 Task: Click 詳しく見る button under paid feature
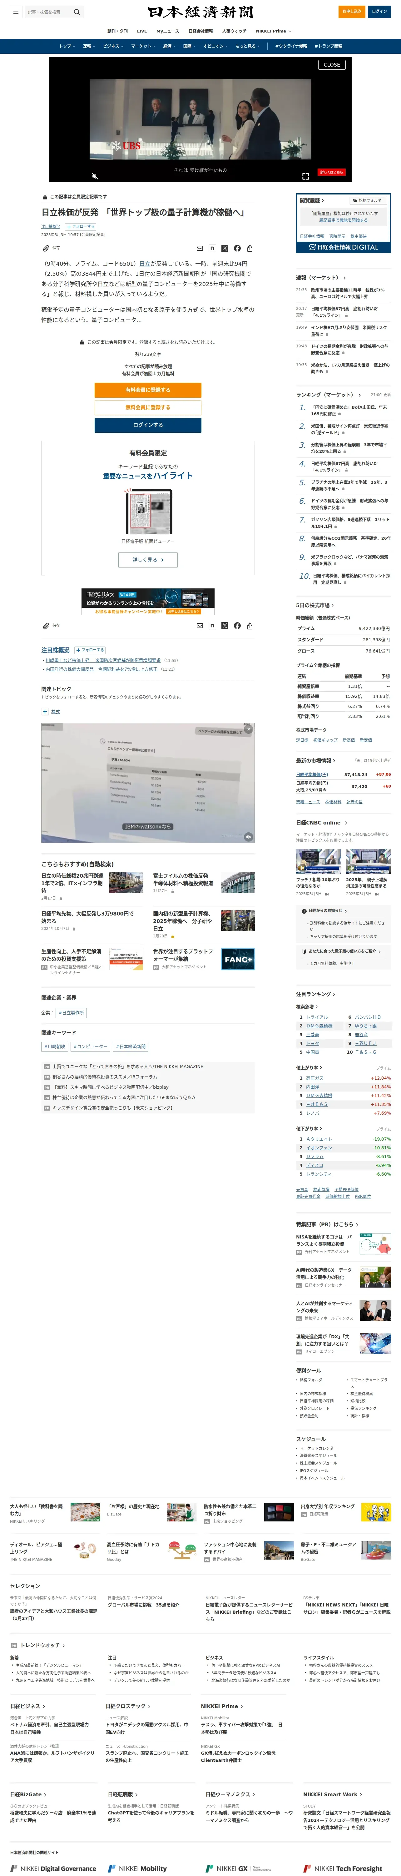pyautogui.click(x=148, y=560)
